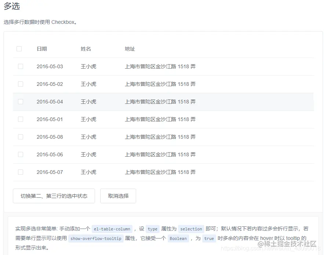Check the checkbox for row dated 2016-05-01

(x=20, y=119)
